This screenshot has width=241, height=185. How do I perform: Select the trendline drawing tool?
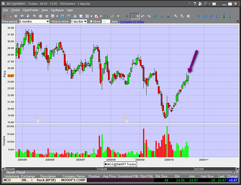pyautogui.click(x=133, y=16)
